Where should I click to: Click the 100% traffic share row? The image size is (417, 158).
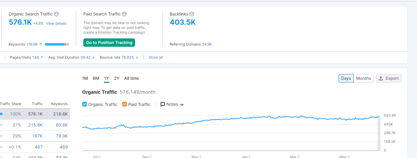(x=35, y=114)
